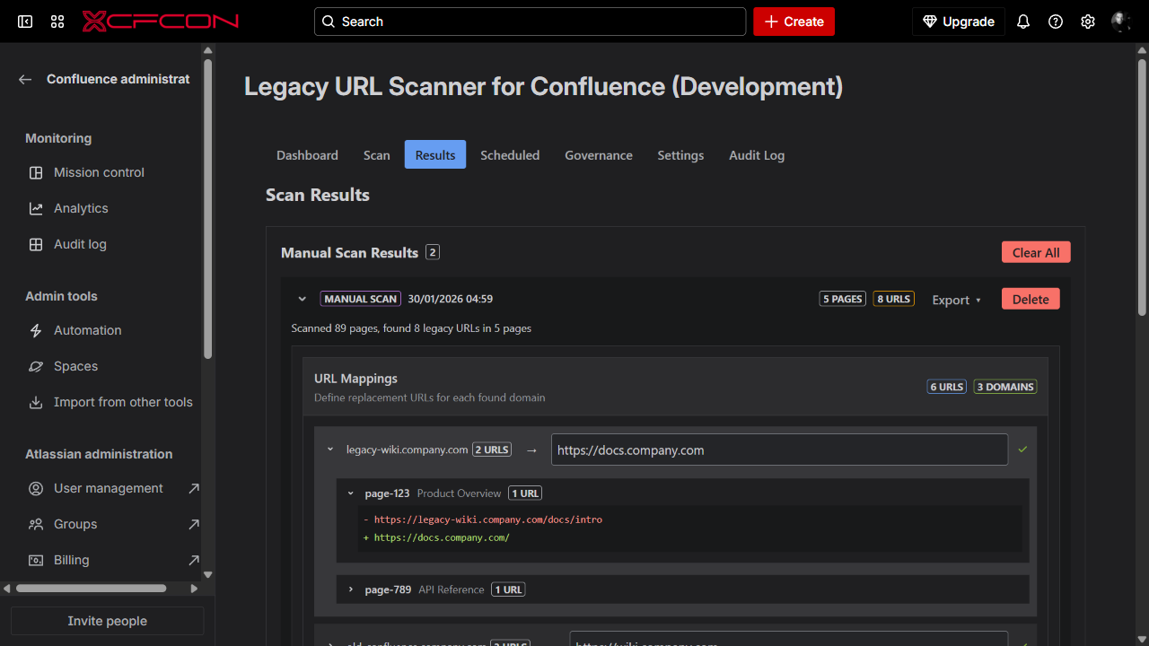Screen dimensions: 1149x646
Task: Click the Search field
Action: point(530,22)
